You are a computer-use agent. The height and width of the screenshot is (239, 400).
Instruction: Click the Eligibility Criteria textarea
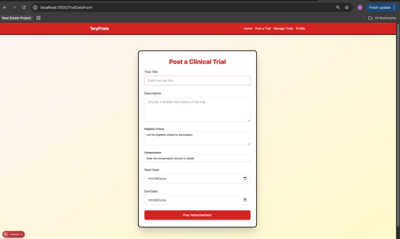pyautogui.click(x=198, y=138)
